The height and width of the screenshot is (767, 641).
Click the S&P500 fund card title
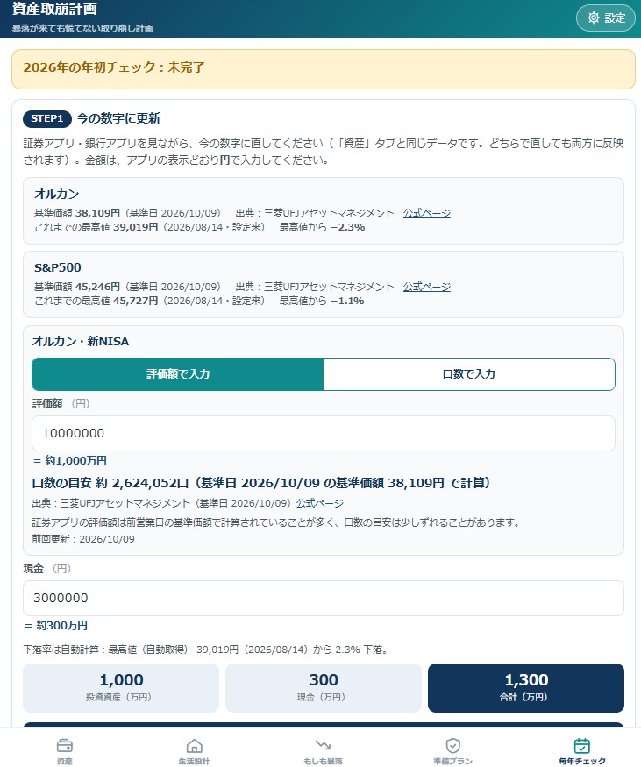point(58,267)
